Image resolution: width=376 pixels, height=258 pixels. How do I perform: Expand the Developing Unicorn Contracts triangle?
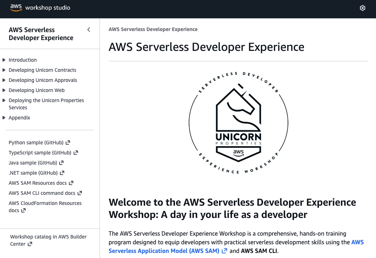pos(4,70)
